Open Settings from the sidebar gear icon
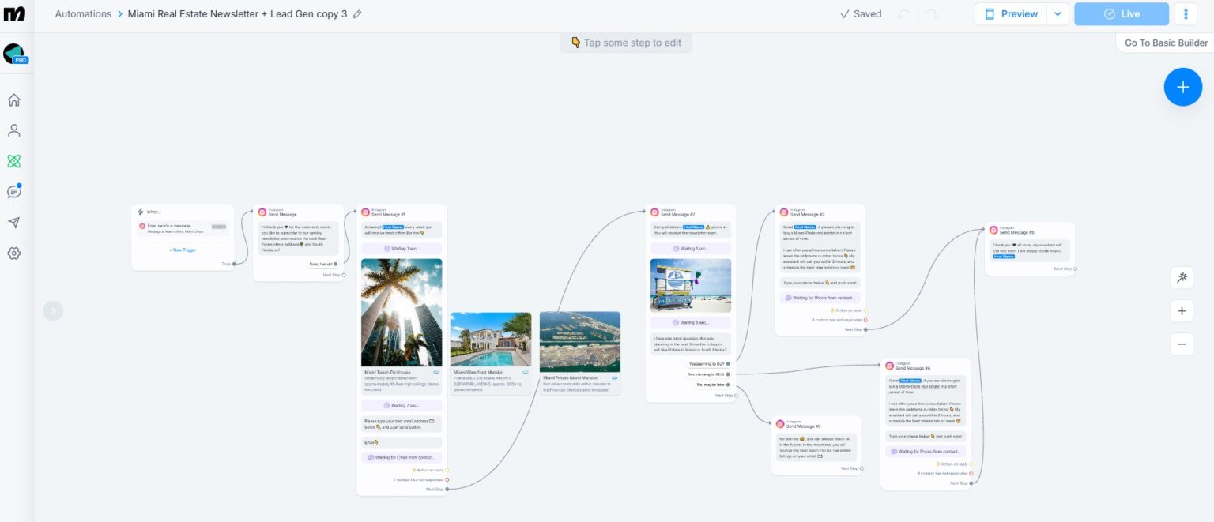 pos(13,253)
